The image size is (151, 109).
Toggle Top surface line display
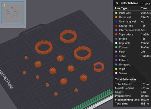[x=126, y=34]
